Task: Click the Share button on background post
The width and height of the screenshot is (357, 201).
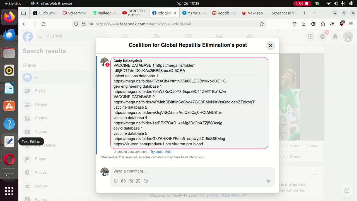Action: pos(291,157)
